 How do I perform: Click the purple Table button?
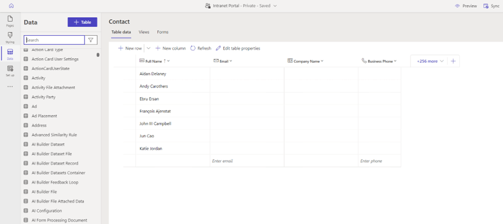[x=82, y=22]
